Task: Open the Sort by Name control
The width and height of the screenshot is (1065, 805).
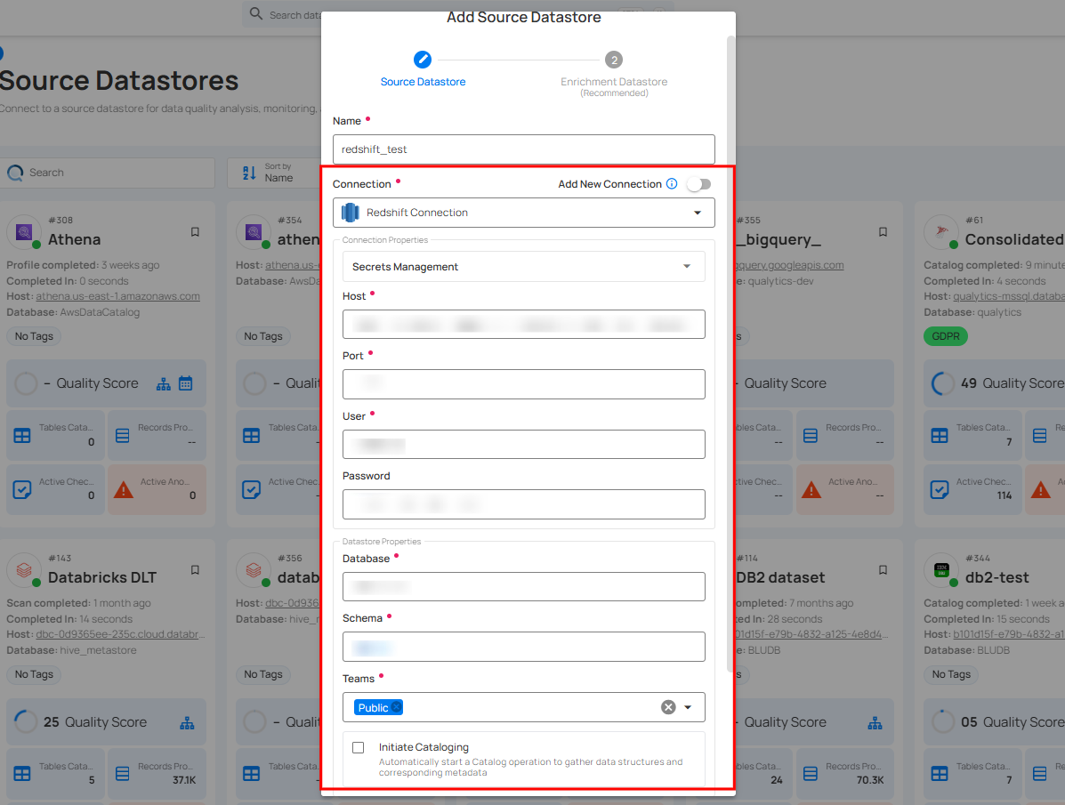Action: (271, 173)
